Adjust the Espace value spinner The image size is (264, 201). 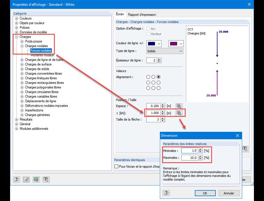(163, 106)
